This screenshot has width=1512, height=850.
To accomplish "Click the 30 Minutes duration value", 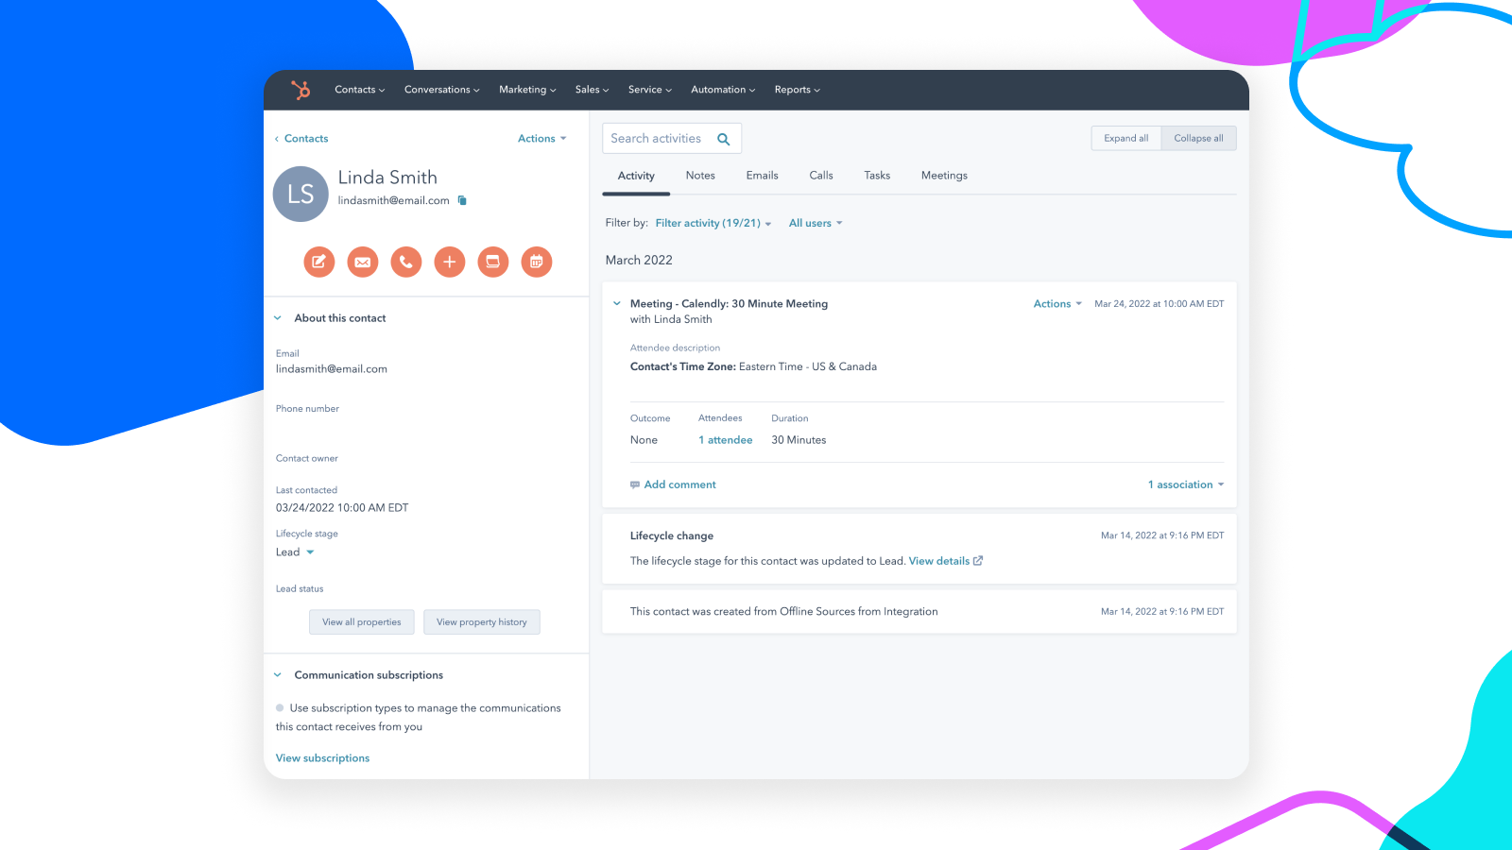I will 799,440.
